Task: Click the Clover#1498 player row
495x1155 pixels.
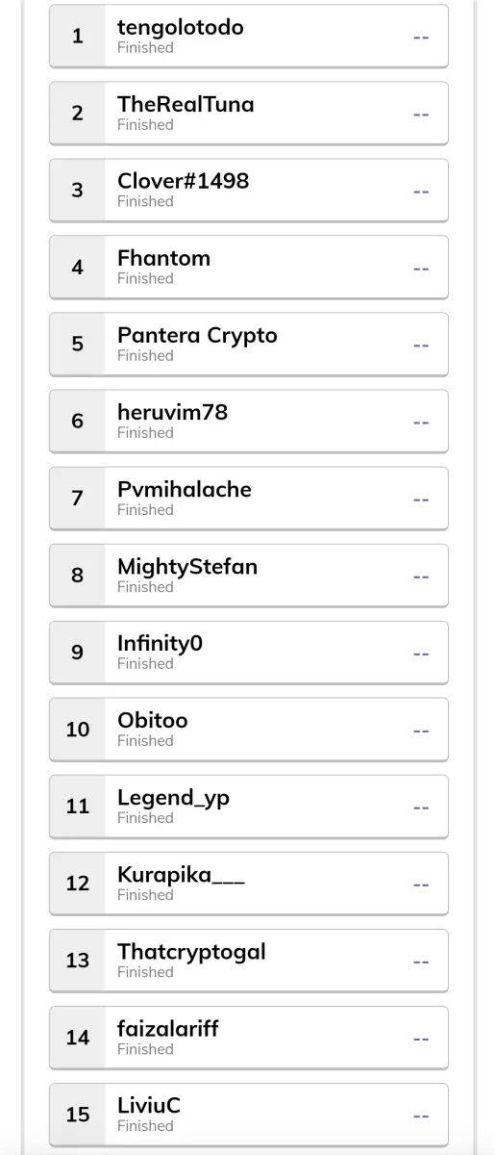Action: click(248, 191)
